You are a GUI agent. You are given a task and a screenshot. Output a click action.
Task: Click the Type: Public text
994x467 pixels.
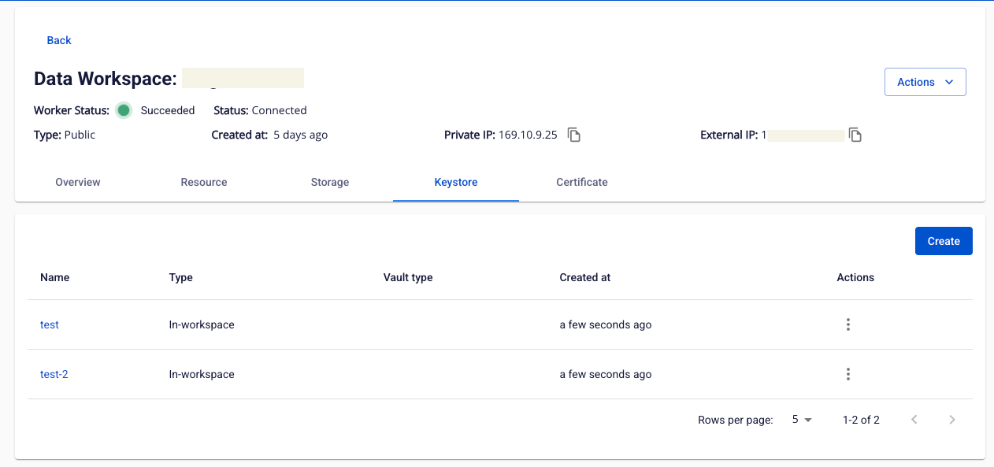(65, 135)
